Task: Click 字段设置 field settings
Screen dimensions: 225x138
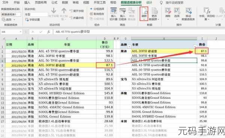Action: [x=33, y=19]
